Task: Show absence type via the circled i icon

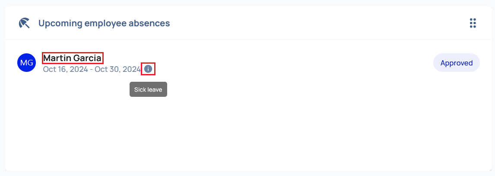Action: (148, 69)
